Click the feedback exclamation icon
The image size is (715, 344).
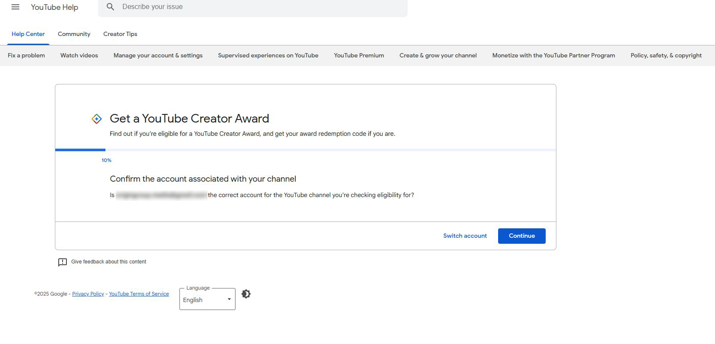coord(63,262)
